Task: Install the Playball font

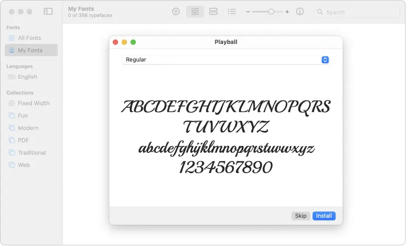Action: [324, 216]
